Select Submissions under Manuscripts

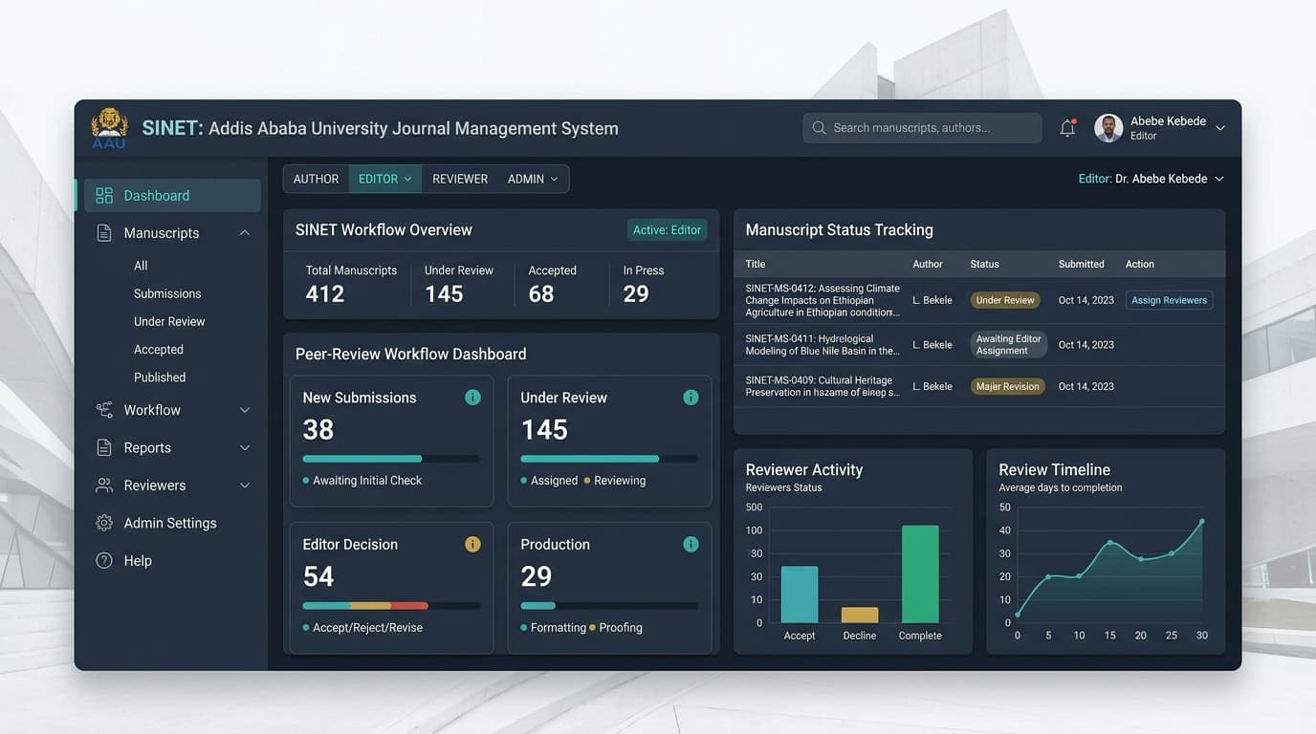pos(167,293)
